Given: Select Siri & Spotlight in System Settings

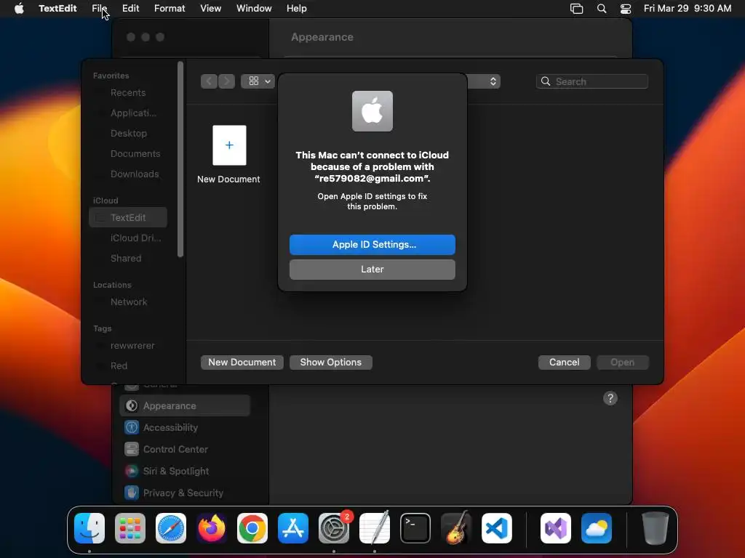Looking at the screenshot, I should (185, 472).
